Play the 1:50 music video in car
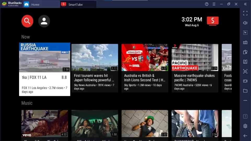 click(x=95, y=124)
